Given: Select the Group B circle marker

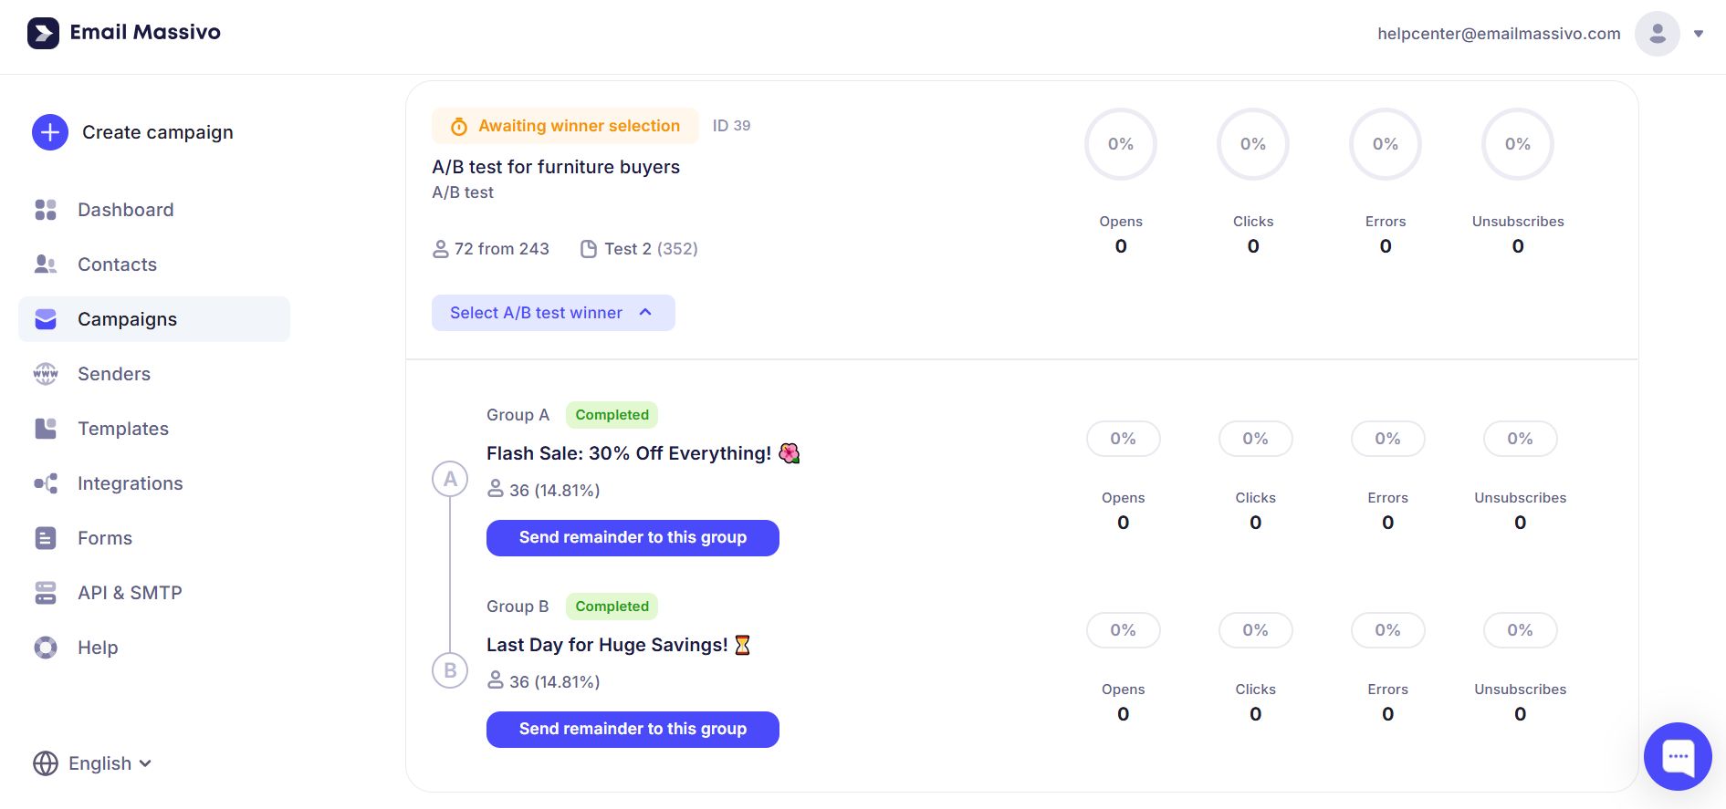Looking at the screenshot, I should pos(450,670).
